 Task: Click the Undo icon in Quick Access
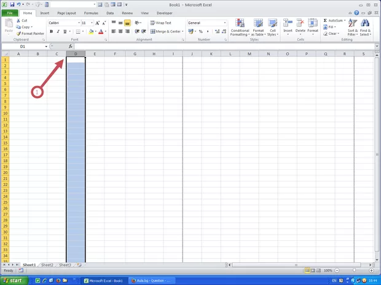[18, 5]
